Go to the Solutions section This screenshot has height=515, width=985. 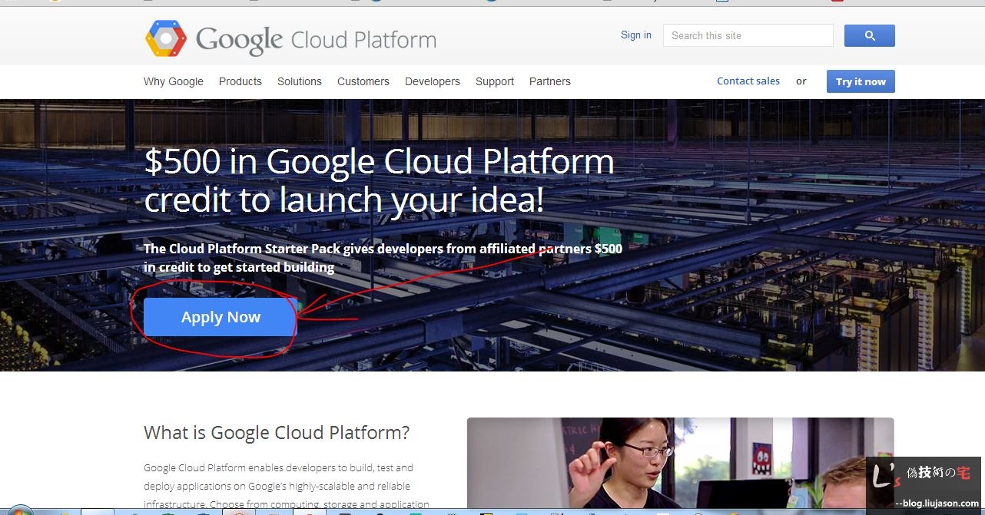click(300, 81)
